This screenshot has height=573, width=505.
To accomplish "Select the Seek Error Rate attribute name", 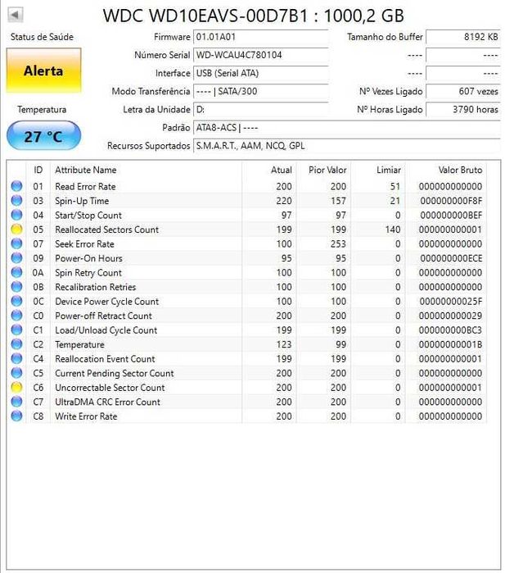I will pyautogui.click(x=84, y=243).
